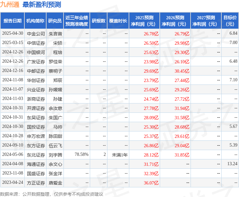Image resolution: width=239 pixels, height=197 pixels.
Task: Click the 29.98亿 forecast value
Action: 182,43
